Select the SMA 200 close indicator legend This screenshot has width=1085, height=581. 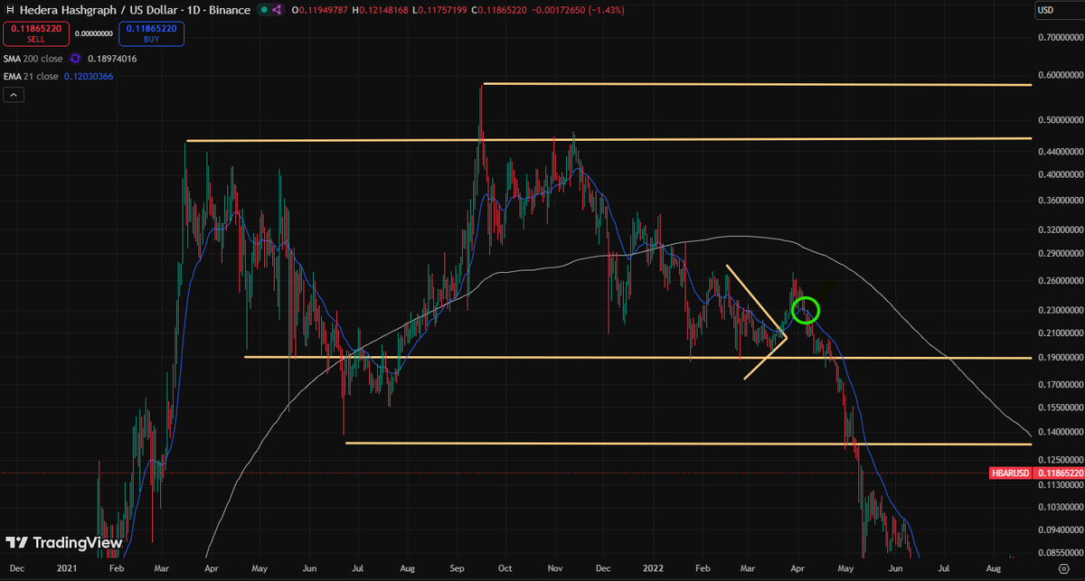pos(33,59)
